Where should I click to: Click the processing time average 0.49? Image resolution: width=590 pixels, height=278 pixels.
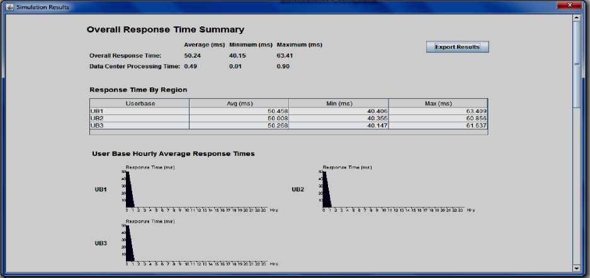click(x=190, y=67)
